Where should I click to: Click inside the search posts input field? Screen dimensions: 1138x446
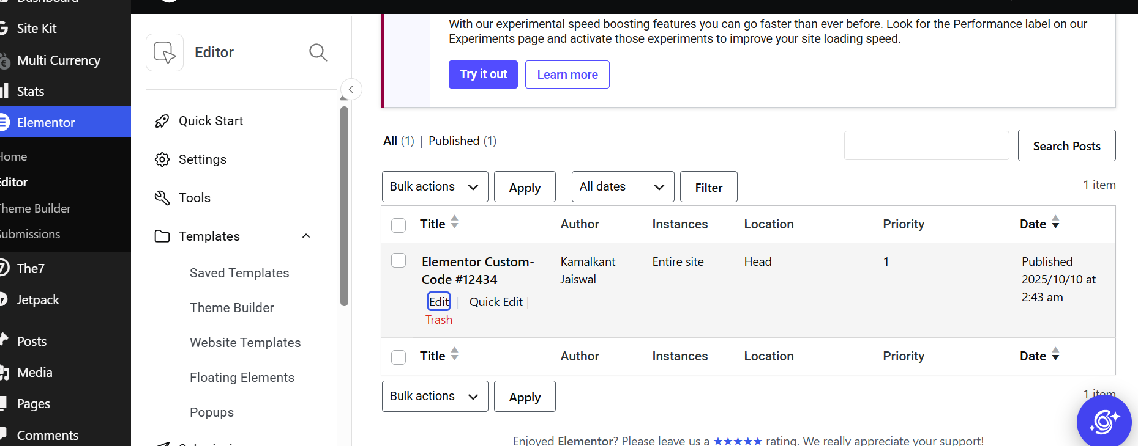(927, 145)
